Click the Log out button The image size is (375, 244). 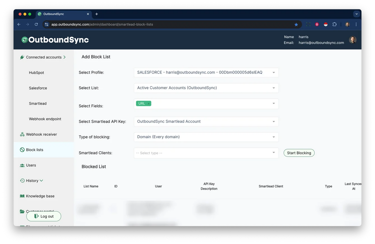point(44,216)
